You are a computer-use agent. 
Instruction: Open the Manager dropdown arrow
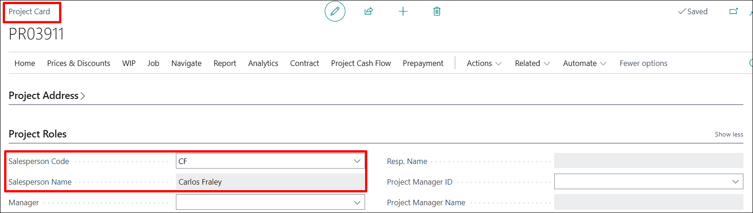pyautogui.click(x=357, y=202)
